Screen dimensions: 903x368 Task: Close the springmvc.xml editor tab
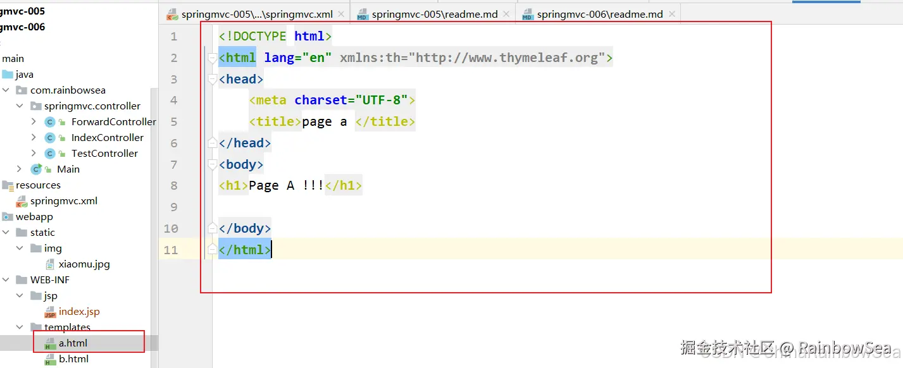[342, 14]
